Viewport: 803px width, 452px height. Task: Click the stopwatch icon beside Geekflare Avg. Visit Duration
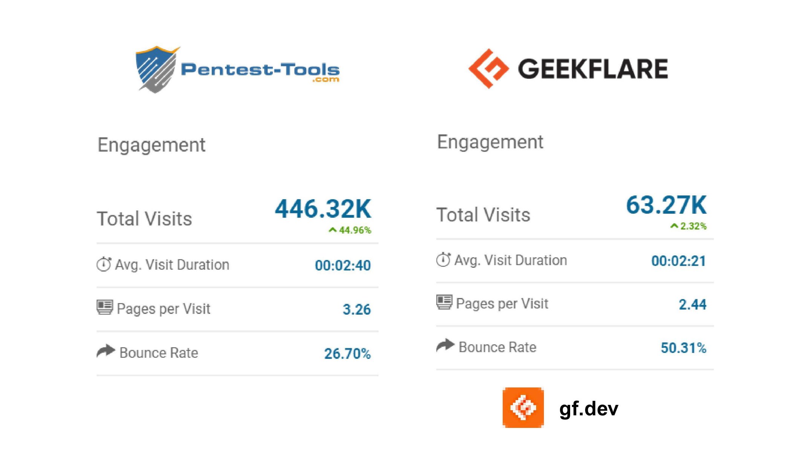tap(444, 260)
